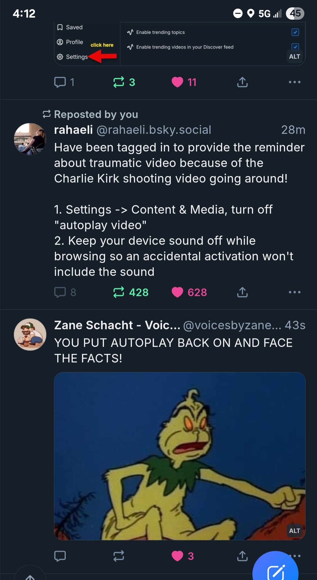Screen dimensions: 317x580
Task: Open more options on top post
Action: coord(294,82)
